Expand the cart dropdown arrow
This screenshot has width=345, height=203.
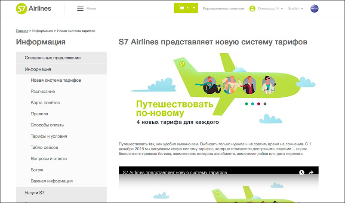point(194,8)
